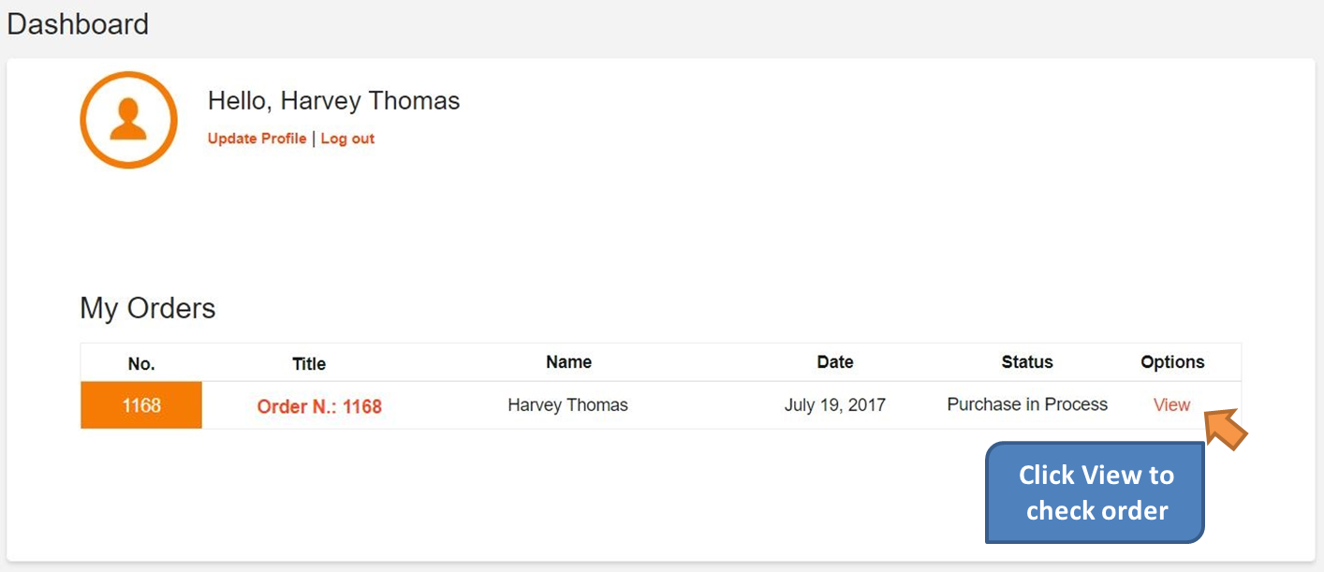Sort orders by the No. column header
The image size is (1324, 572).
[140, 363]
